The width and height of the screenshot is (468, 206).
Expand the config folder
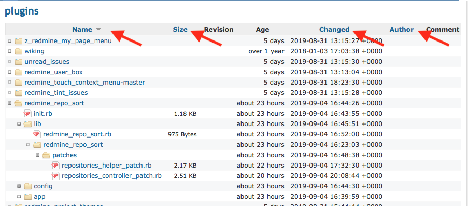click(x=19, y=186)
